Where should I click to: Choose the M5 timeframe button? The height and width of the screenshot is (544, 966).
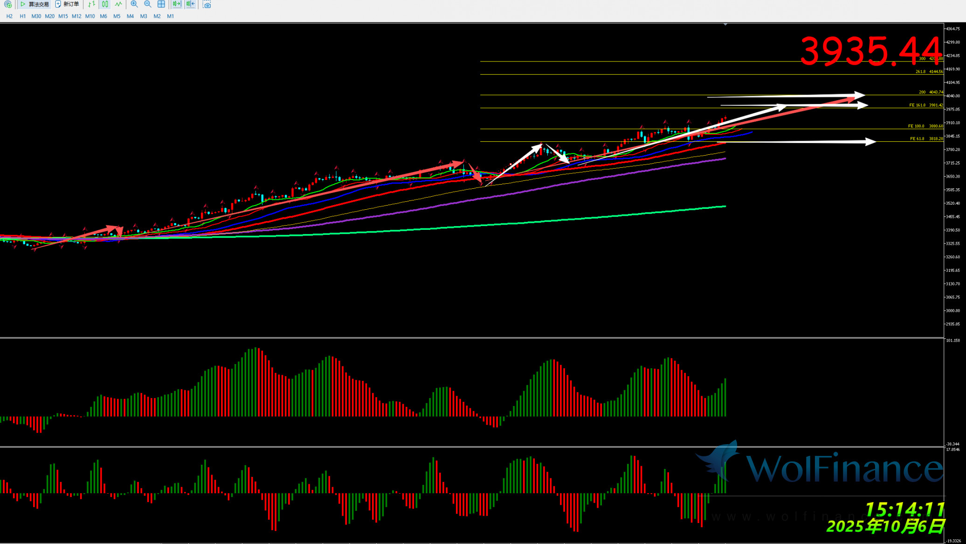pyautogui.click(x=117, y=16)
